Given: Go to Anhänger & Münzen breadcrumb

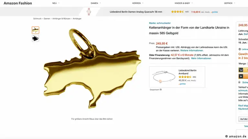Looking at the screenshot, I should 61,19.
